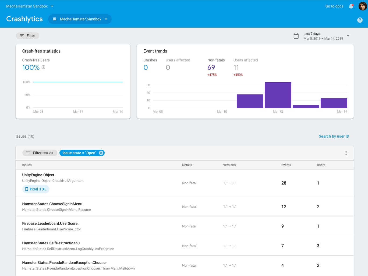The image size is (368, 276).
Task: Click the Event trends card title
Action: click(x=155, y=51)
